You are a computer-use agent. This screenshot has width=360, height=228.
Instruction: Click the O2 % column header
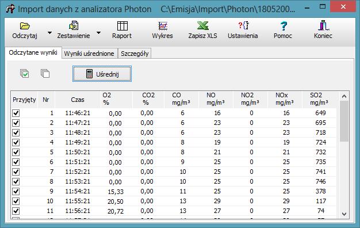117,99
